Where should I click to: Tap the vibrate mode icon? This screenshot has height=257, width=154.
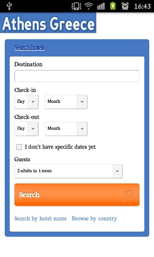tap(76, 6)
